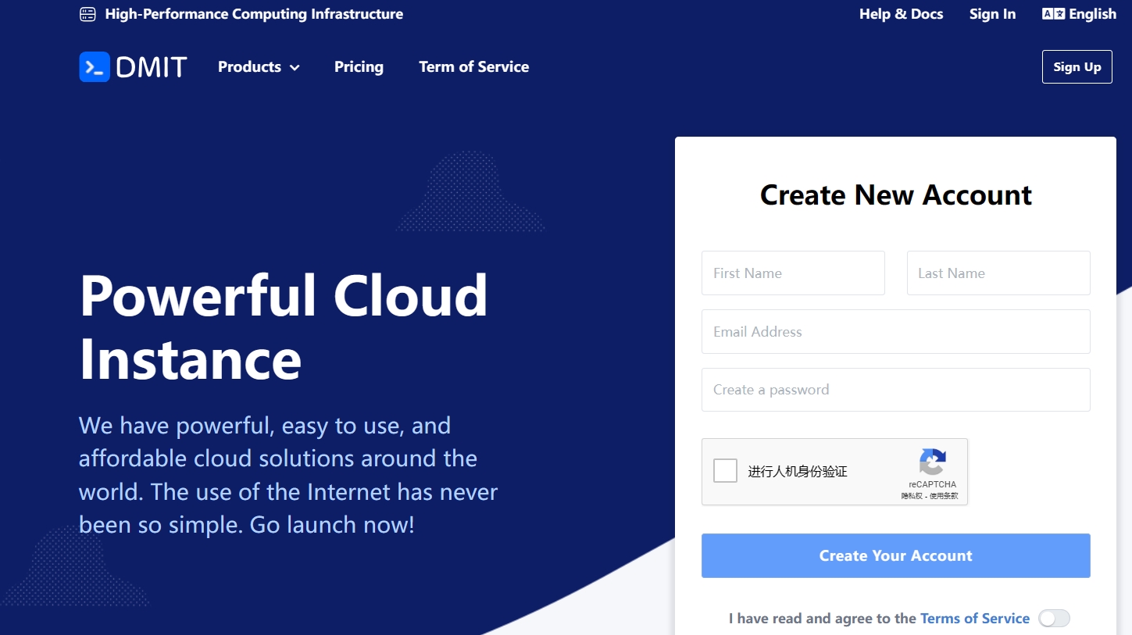The image size is (1132, 635).
Task: Submit with Create Your Account button
Action: click(895, 555)
